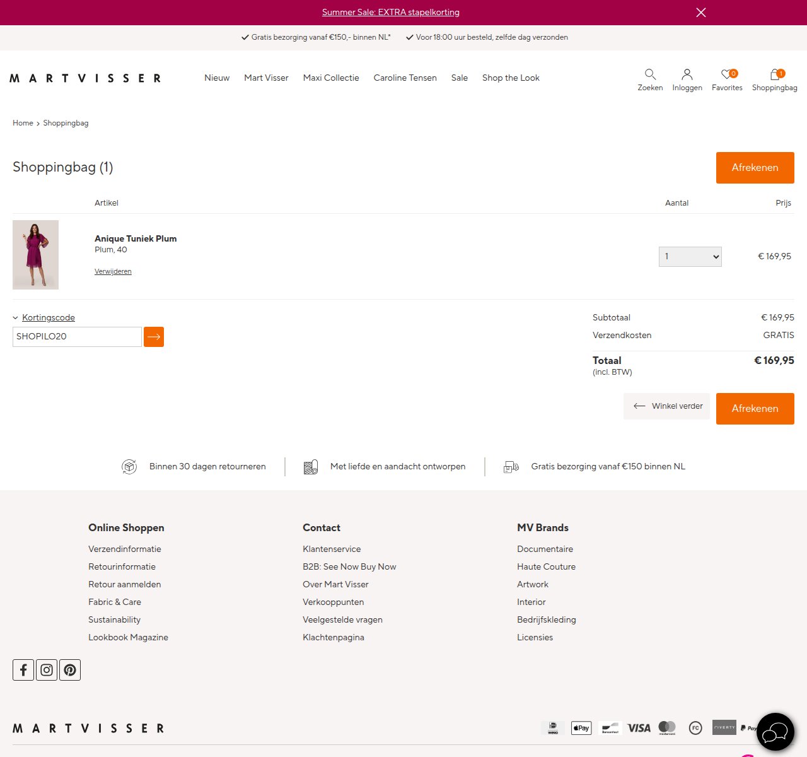
Task: Click the Verzendkosten GRATIS value
Action: coord(779,335)
